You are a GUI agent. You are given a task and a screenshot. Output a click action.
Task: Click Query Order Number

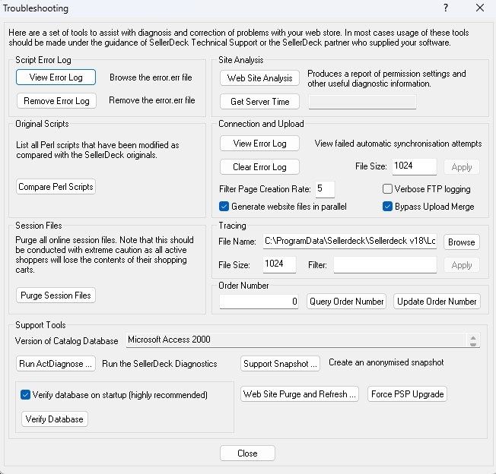[x=346, y=302]
